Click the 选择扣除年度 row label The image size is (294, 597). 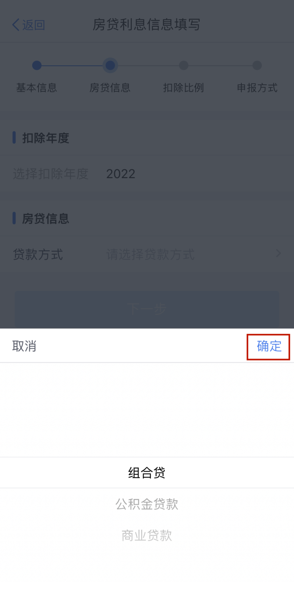coord(51,174)
